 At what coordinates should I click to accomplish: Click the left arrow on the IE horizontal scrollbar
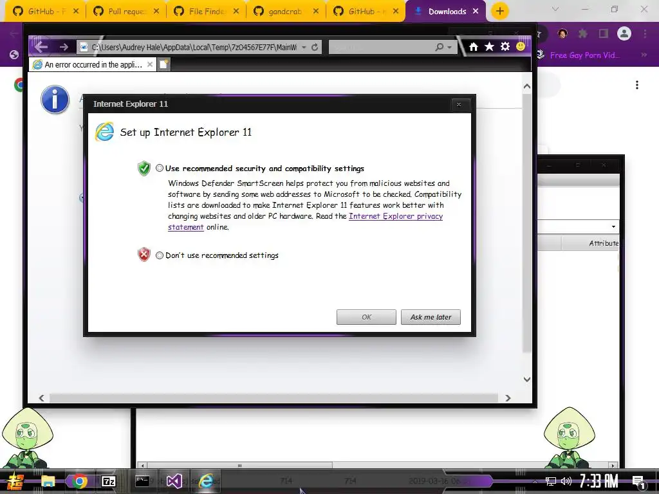click(x=42, y=398)
